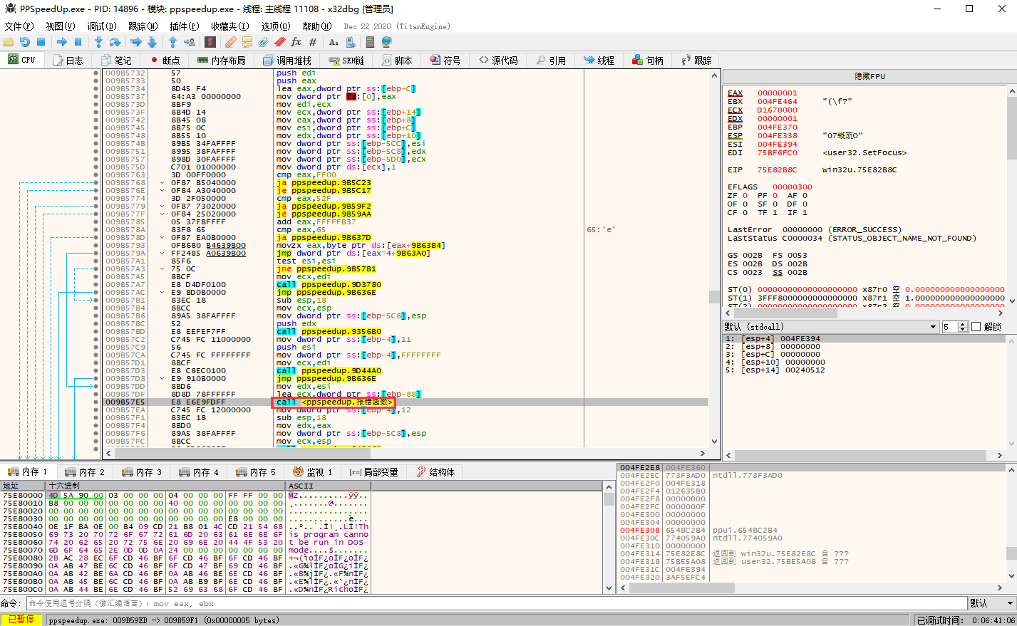This screenshot has width=1017, height=626.
Task: Click the Strings 'Az' toolbar icon
Action: (334, 42)
